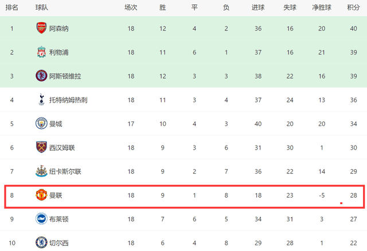Open the 阿森纳 team name link
The width and height of the screenshot is (367, 251).
58,29
